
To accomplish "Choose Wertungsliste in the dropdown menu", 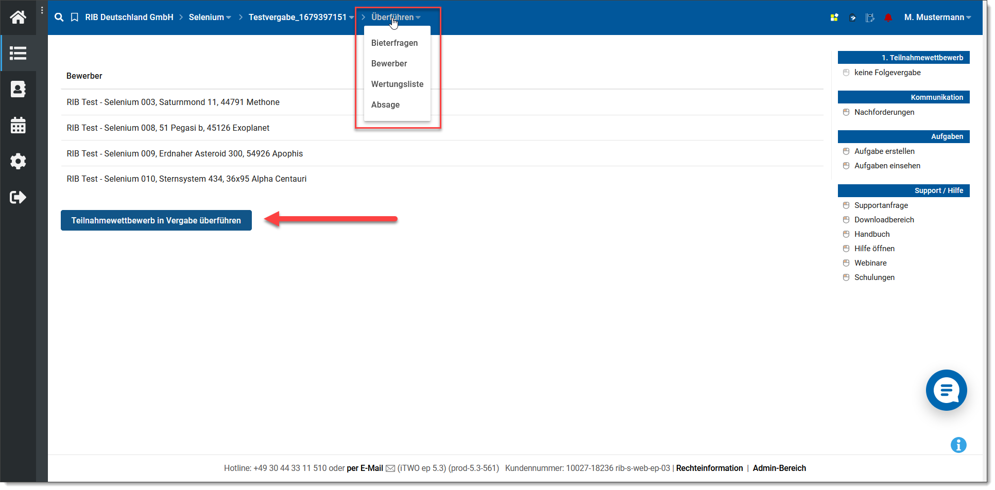I will click(x=397, y=84).
